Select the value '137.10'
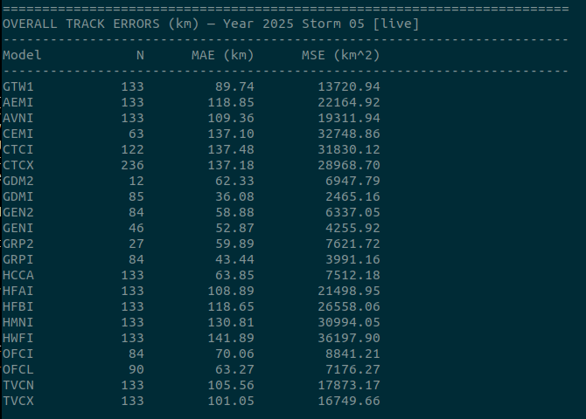The width and height of the screenshot is (586, 419). coord(231,134)
